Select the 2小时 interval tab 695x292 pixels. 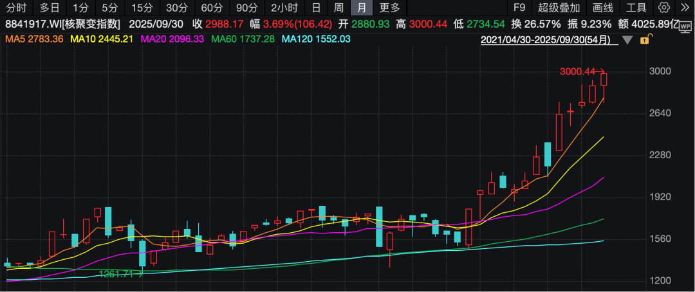coord(284,8)
